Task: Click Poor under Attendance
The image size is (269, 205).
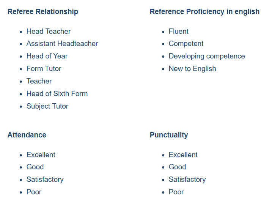Action: (x=34, y=192)
